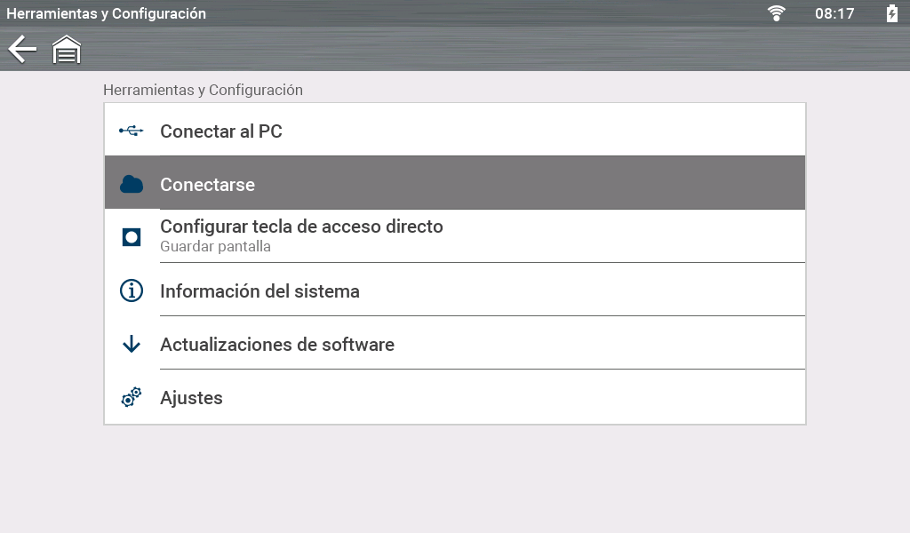Select the Conectarse menu entry
Screen dimensions: 910x533
[x=207, y=185]
